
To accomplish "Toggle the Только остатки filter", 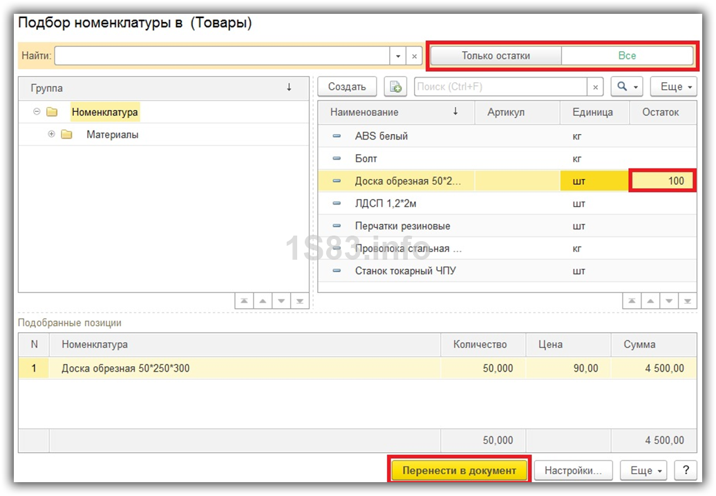I will point(496,55).
